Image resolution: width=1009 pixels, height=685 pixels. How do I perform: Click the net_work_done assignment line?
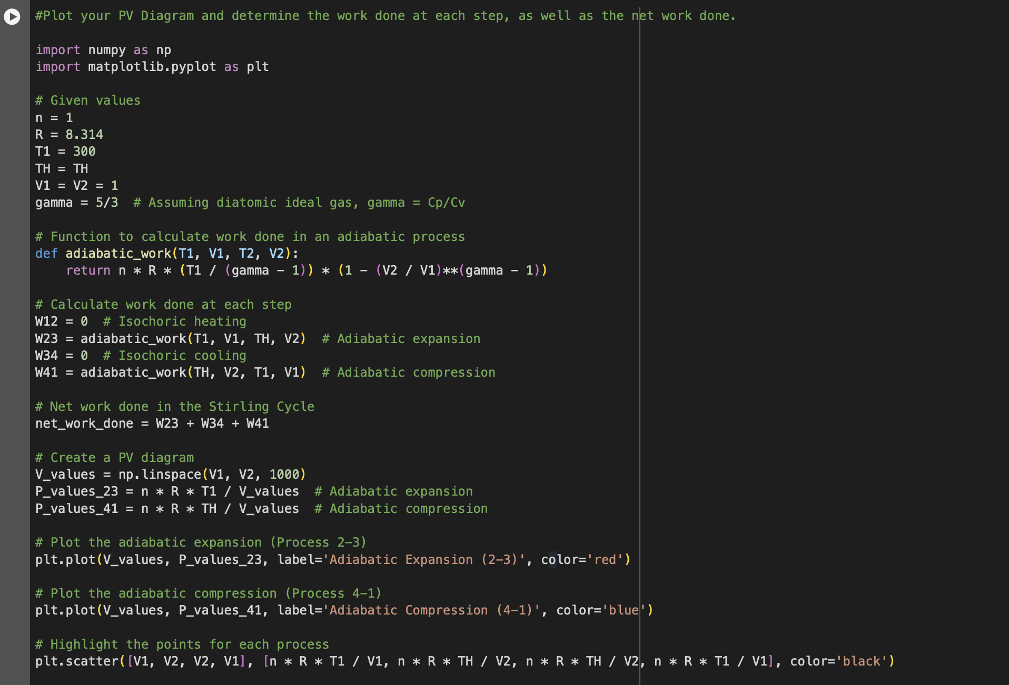point(152,424)
